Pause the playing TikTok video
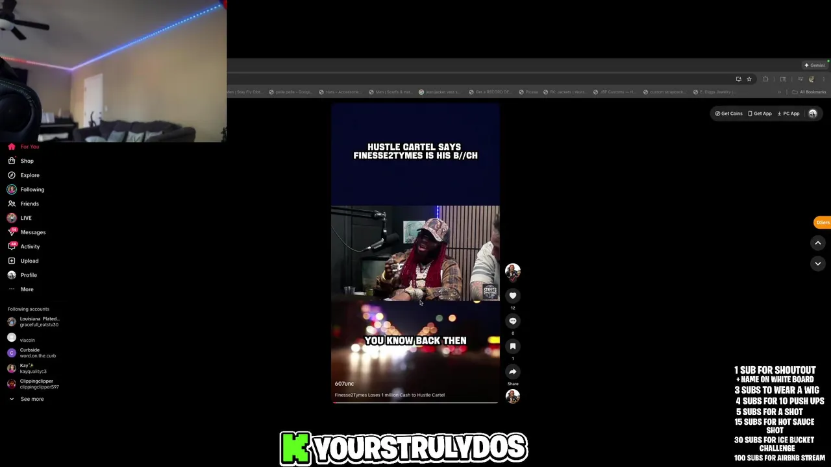 pyautogui.click(x=415, y=253)
